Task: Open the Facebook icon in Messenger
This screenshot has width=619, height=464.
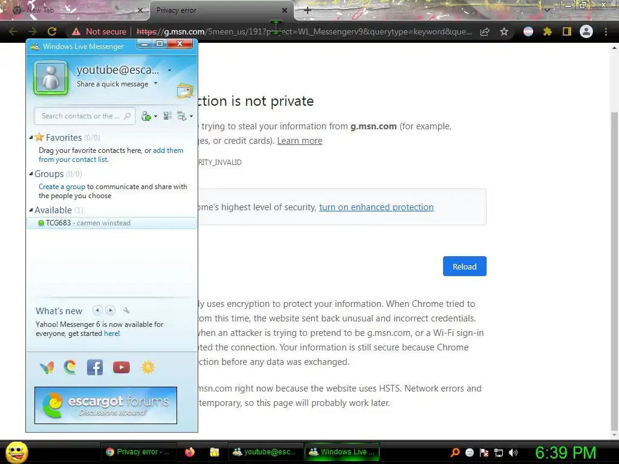Action: [x=95, y=367]
